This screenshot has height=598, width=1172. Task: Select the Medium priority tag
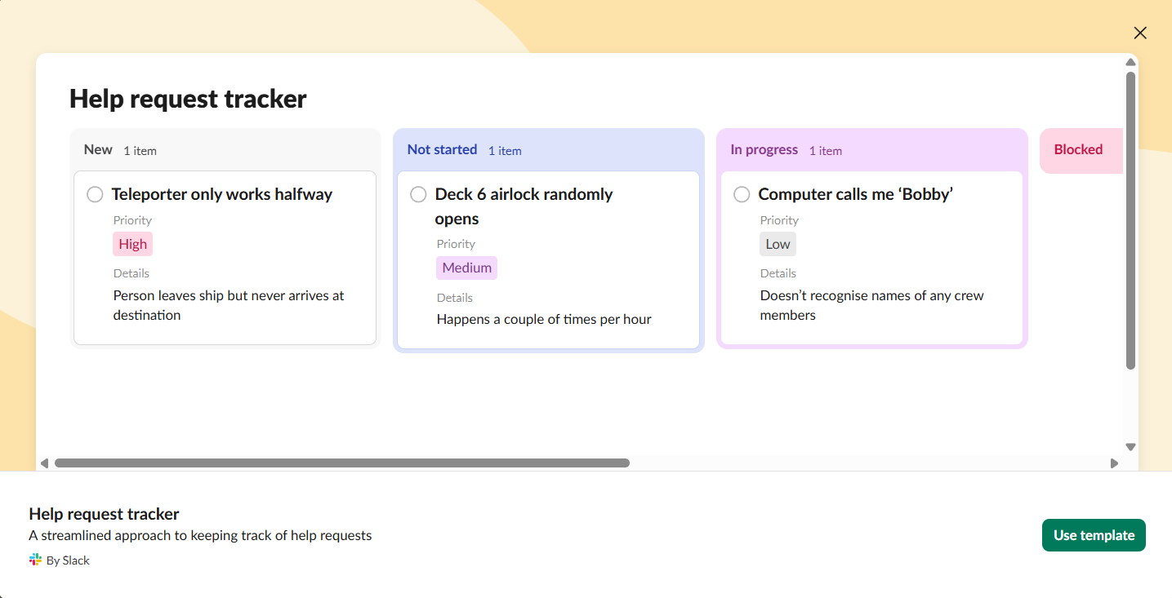point(466,268)
